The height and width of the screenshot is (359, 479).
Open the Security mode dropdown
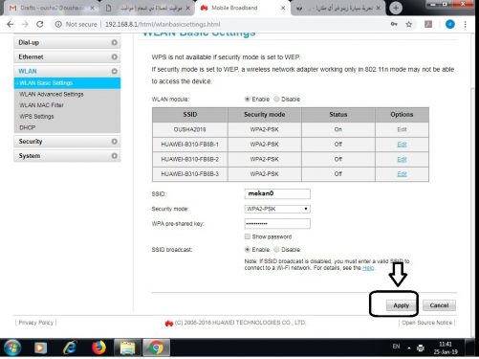(x=277, y=209)
